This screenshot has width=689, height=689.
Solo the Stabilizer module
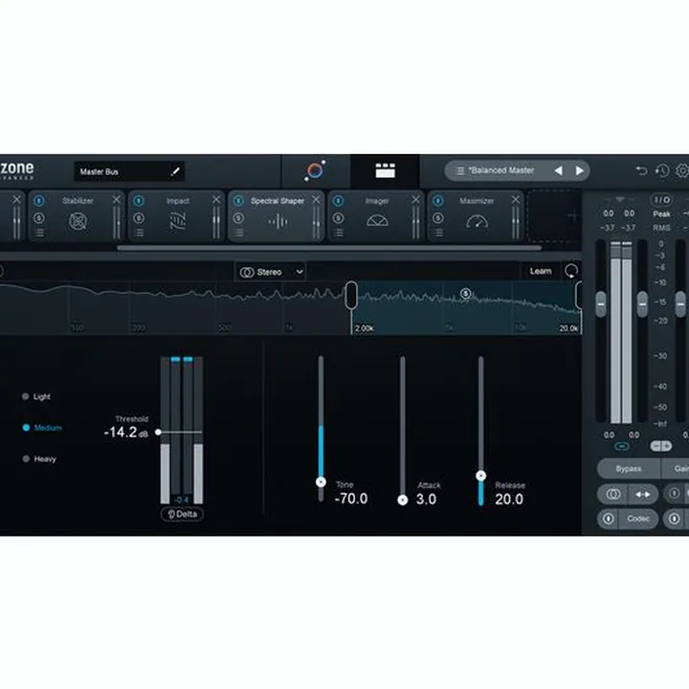pyautogui.click(x=39, y=218)
